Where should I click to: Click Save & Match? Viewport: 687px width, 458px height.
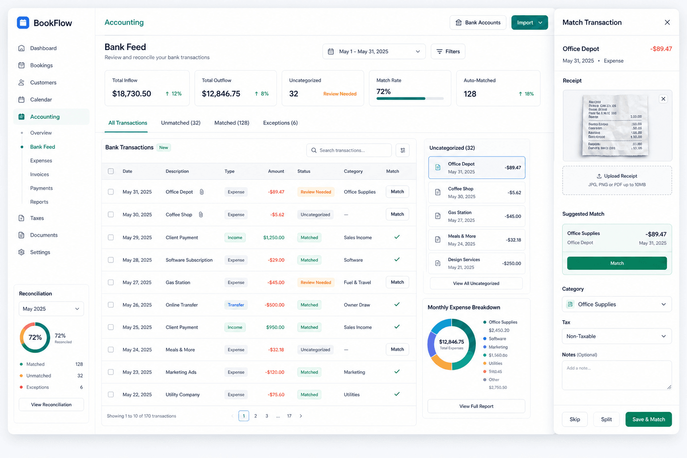tap(649, 420)
